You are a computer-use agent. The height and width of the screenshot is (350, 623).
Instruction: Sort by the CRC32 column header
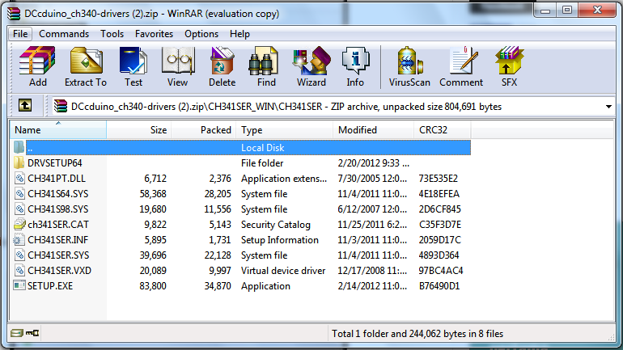click(x=443, y=130)
